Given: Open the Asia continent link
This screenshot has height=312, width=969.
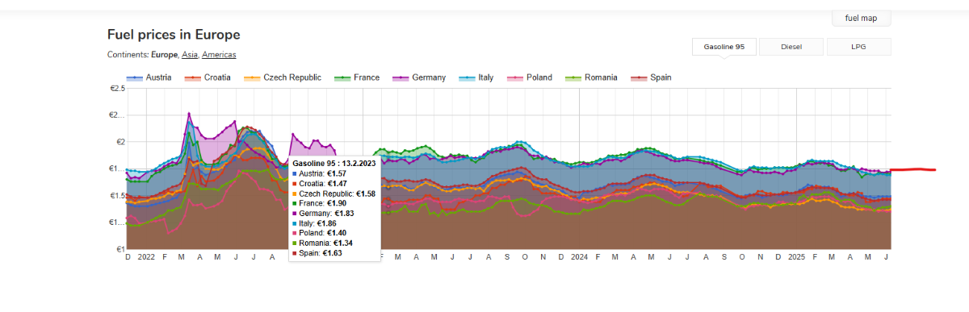Looking at the screenshot, I should (190, 55).
